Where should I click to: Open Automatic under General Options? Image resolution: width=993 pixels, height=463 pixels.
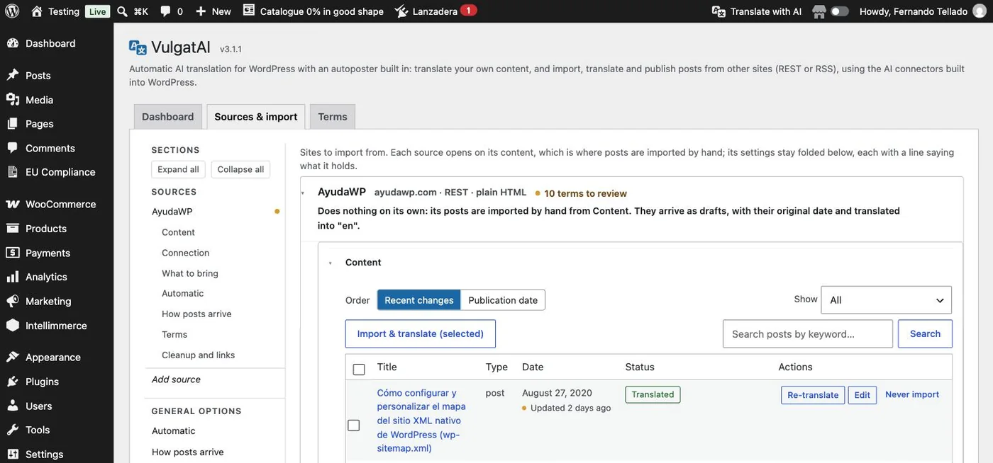pos(174,430)
